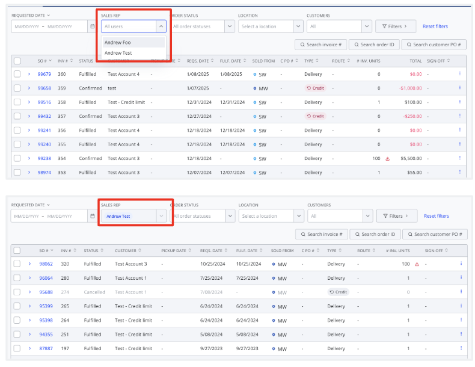Select the checkbox for order 99516
The width and height of the screenshot is (475, 367).
tap(17, 102)
